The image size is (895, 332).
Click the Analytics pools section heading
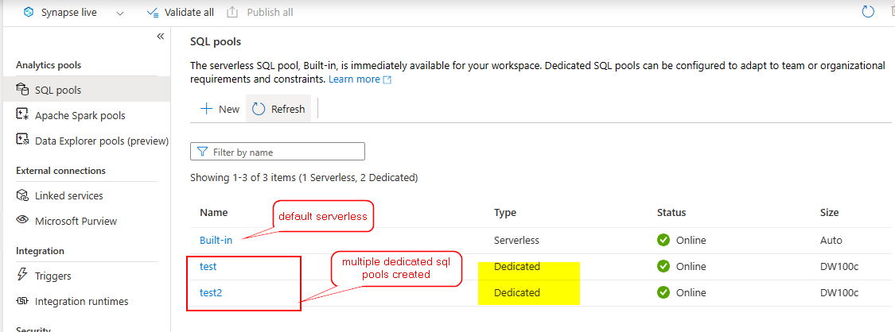coord(49,65)
